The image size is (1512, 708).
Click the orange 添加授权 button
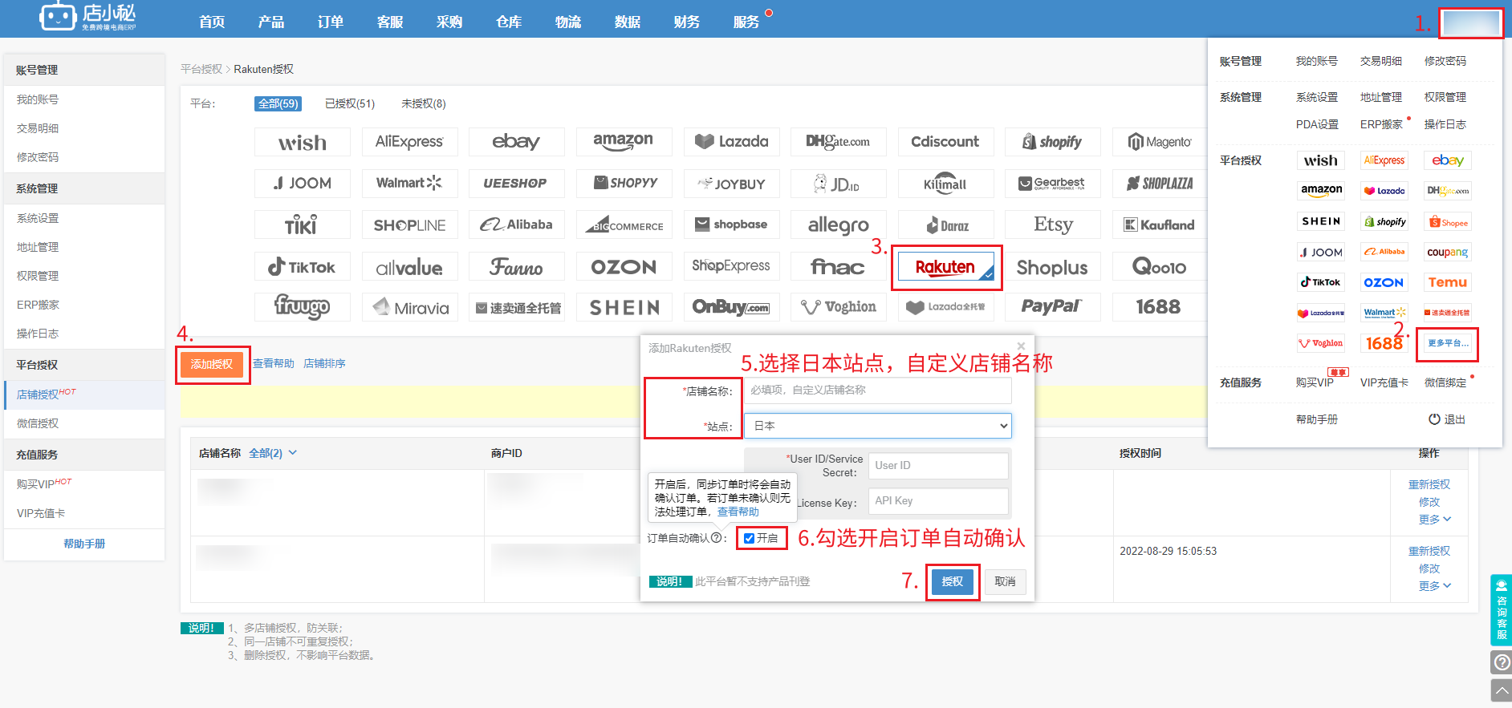click(x=212, y=364)
